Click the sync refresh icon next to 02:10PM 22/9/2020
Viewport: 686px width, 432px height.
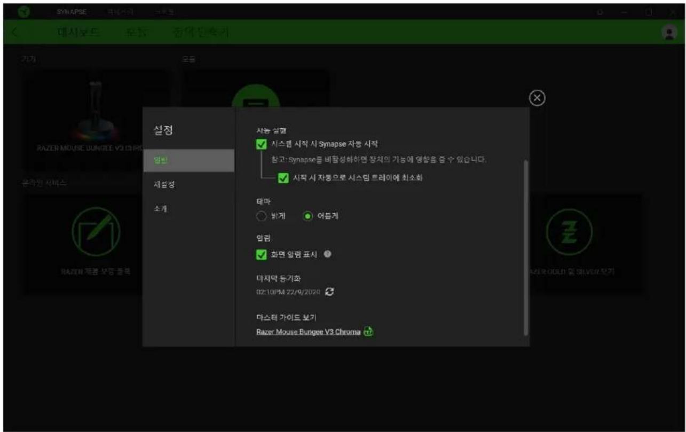point(329,292)
